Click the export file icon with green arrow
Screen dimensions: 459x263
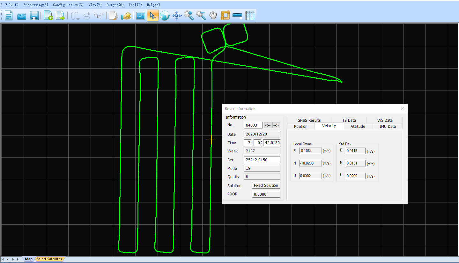click(60, 16)
